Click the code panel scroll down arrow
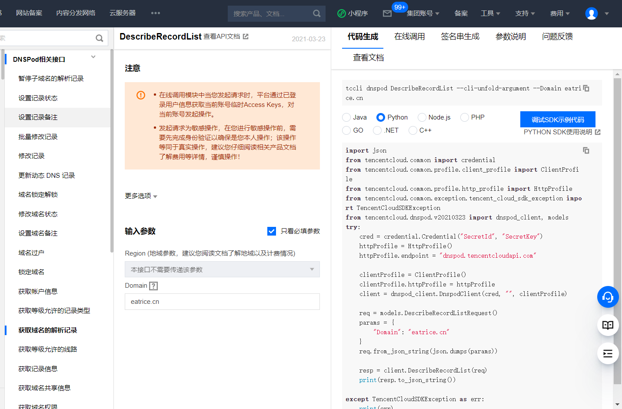Screen dimensions: 622x409 coord(617,404)
